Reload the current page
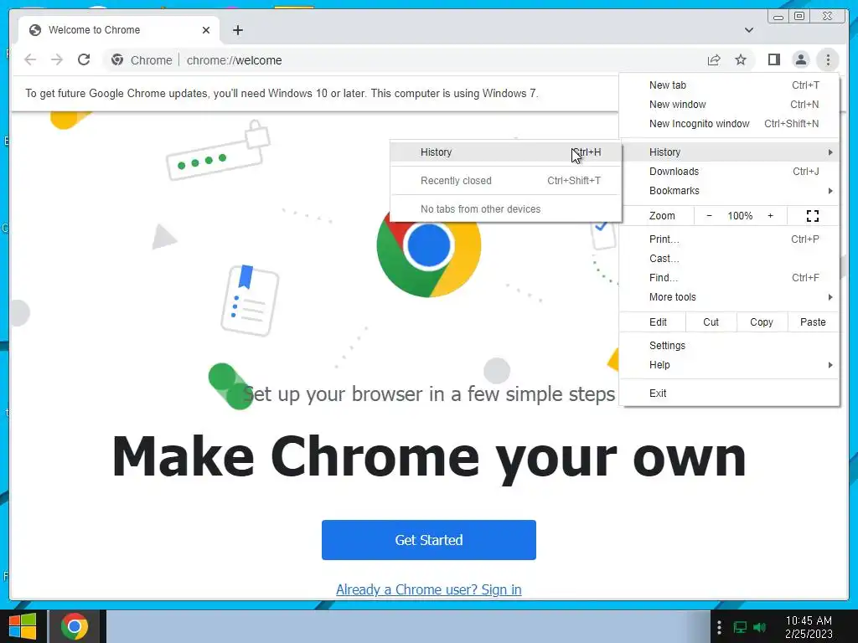Image resolution: width=858 pixels, height=643 pixels. click(84, 59)
